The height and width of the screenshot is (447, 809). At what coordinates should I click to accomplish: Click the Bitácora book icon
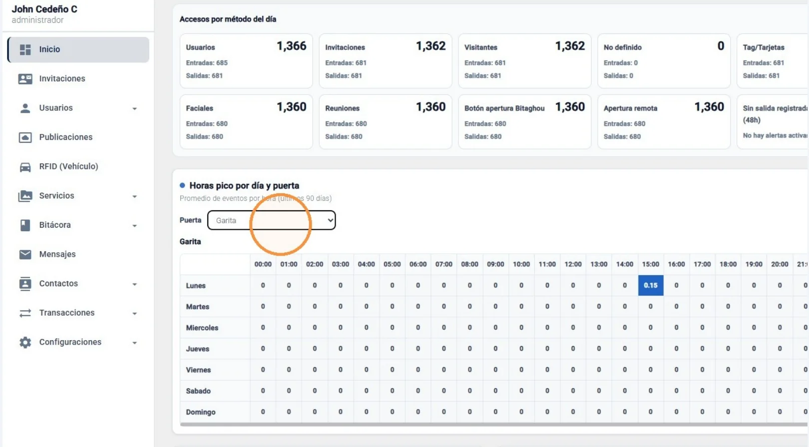click(x=25, y=225)
